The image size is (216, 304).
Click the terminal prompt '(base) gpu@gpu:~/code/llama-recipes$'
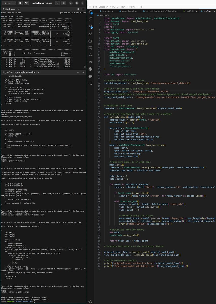pyautogui.click(x=17, y=301)
